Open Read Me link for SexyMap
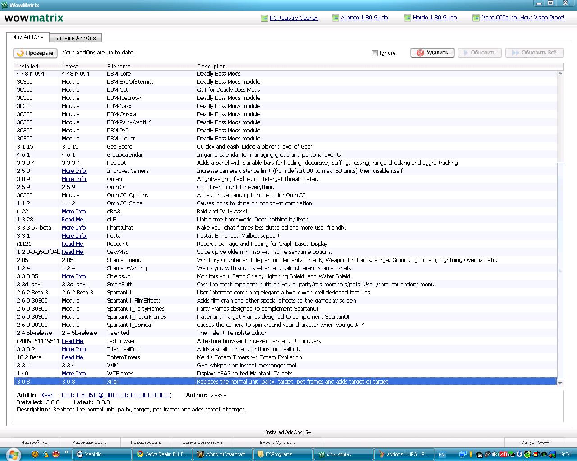This screenshot has width=577, height=461. tap(73, 252)
